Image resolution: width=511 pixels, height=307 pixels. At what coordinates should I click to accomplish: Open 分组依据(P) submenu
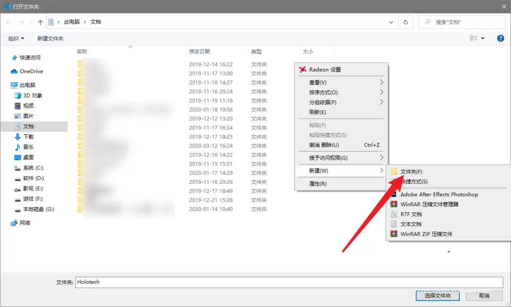click(x=341, y=102)
